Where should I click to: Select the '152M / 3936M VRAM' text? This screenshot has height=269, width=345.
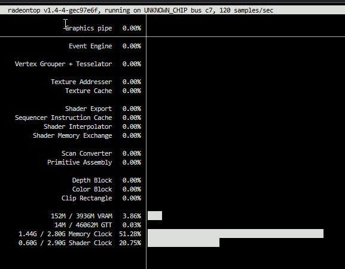[x=81, y=216]
